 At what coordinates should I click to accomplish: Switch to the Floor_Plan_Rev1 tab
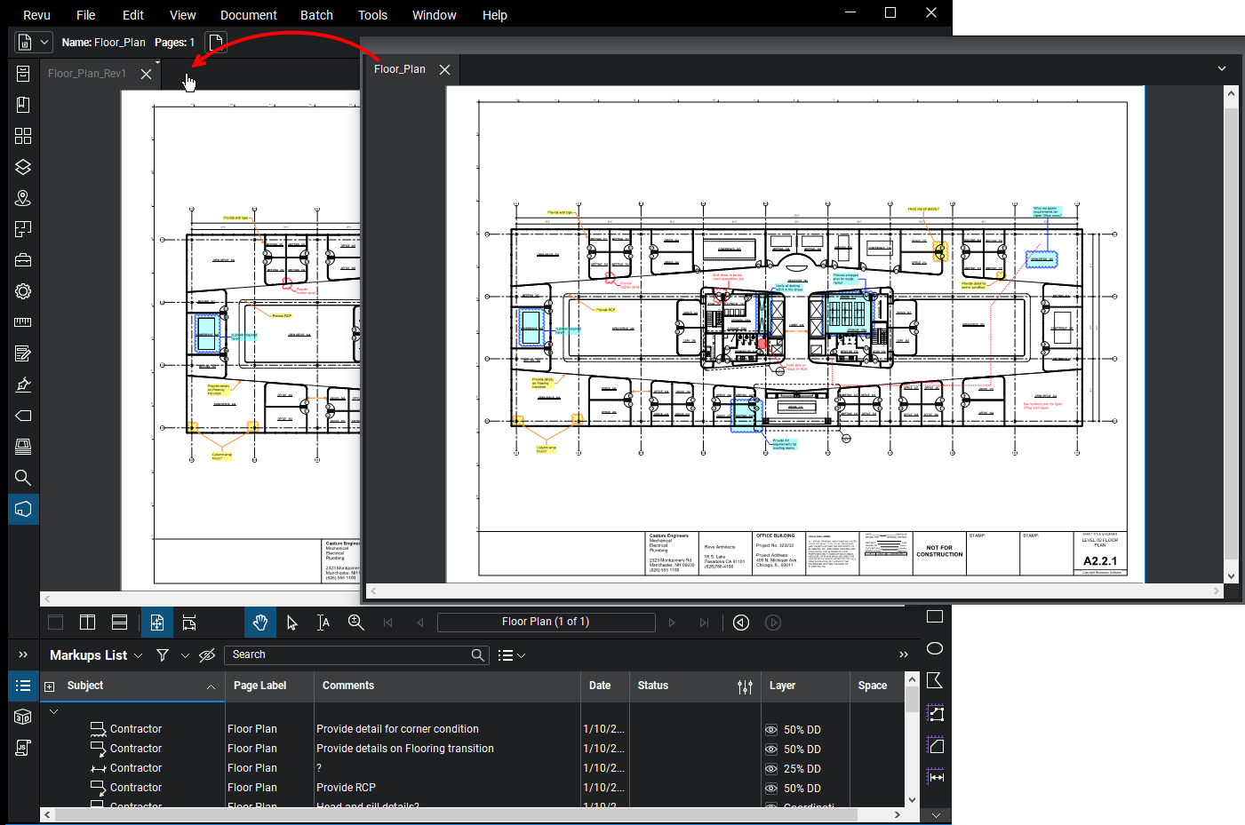click(87, 74)
